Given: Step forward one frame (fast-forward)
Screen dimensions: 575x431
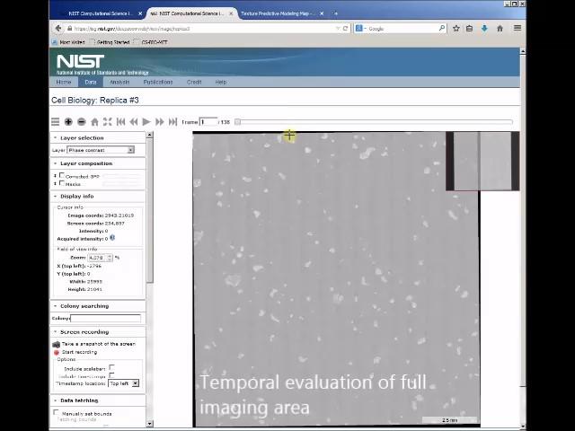Looking at the screenshot, I should [x=160, y=122].
